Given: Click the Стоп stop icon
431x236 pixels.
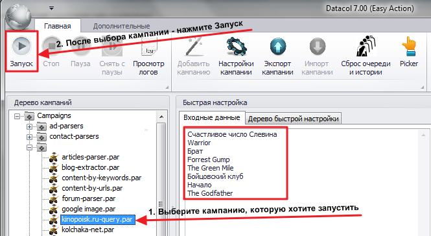Looking at the screenshot, I should (x=51, y=46).
